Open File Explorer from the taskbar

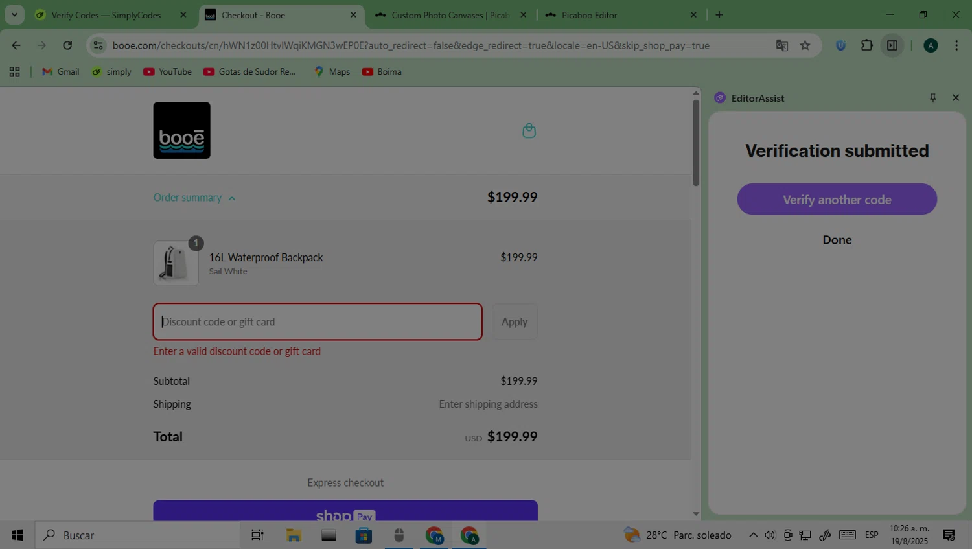(x=294, y=535)
